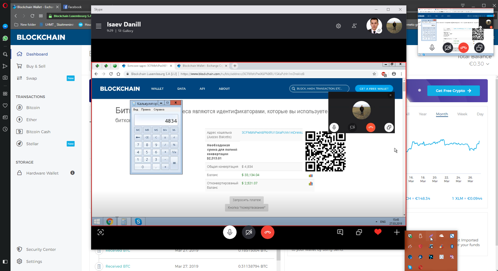This screenshot has width=498, height=271.
Task: Select the Year chart range
Action: [423, 114]
